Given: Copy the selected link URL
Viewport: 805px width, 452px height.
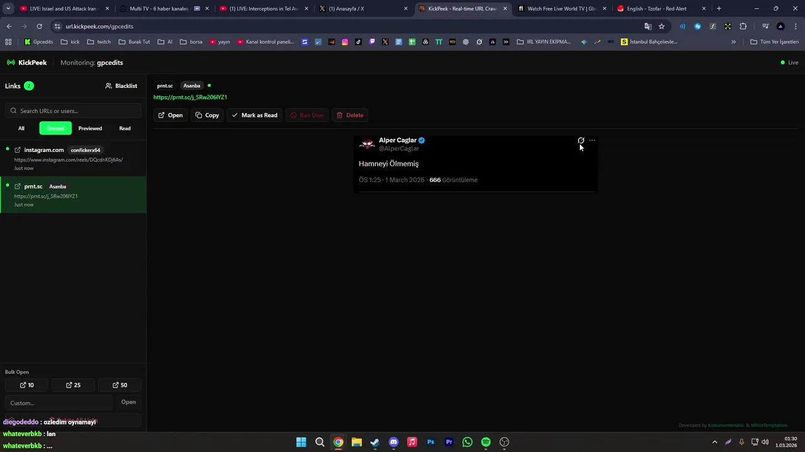Looking at the screenshot, I should click(x=207, y=115).
